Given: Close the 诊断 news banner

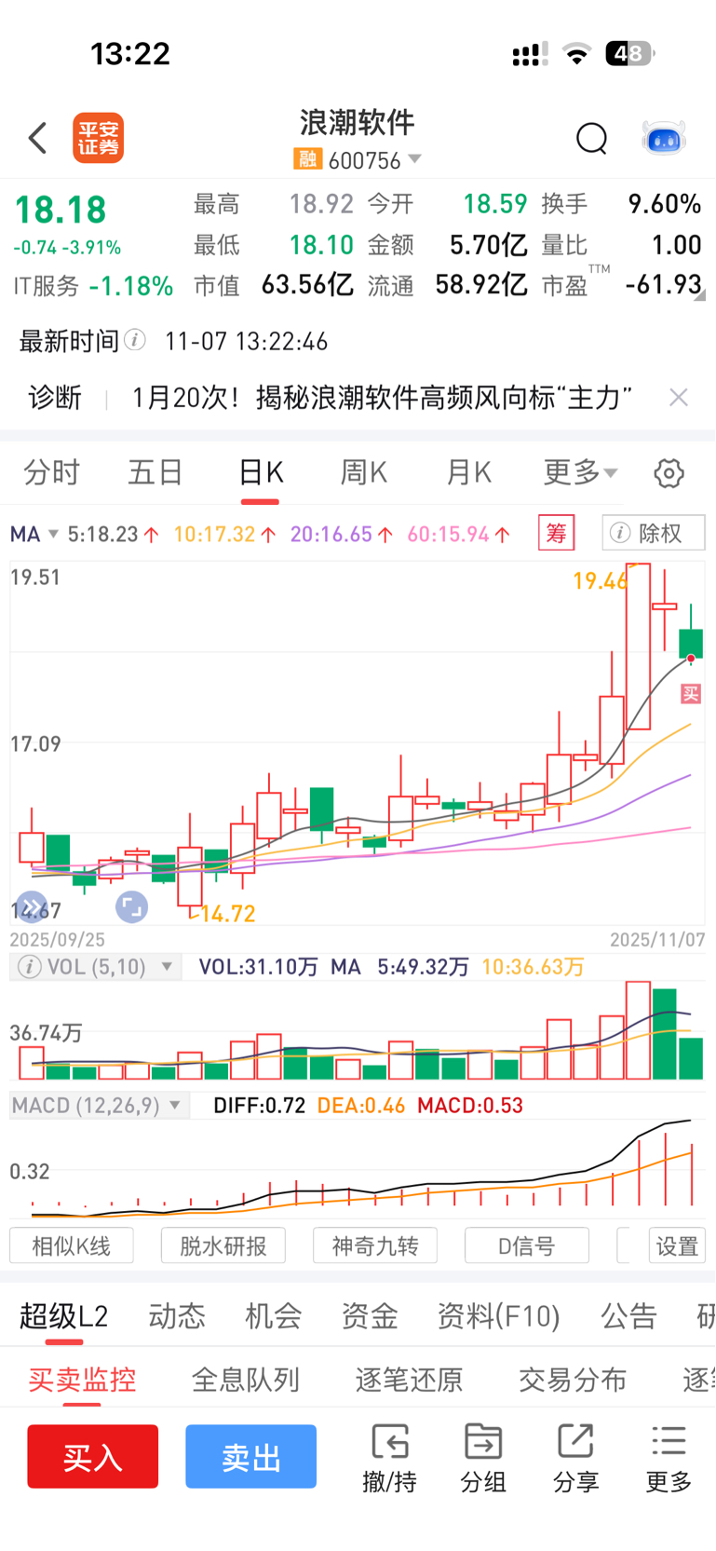Looking at the screenshot, I should click(x=679, y=398).
